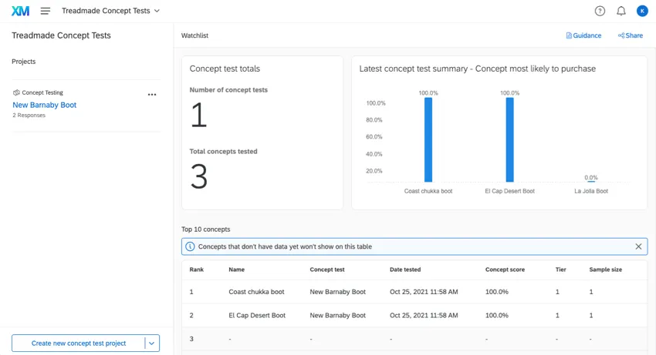656x355 pixels.
Task: Select the Coast chukka boot table row
Action: tap(256, 292)
